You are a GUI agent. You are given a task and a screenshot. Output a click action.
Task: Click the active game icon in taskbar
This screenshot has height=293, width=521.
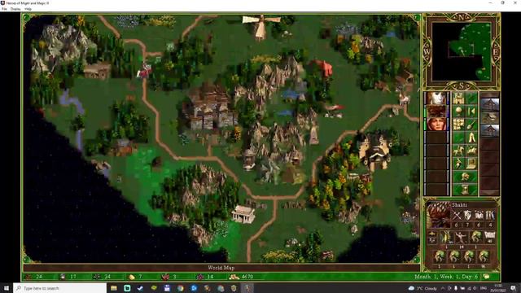click(x=247, y=288)
